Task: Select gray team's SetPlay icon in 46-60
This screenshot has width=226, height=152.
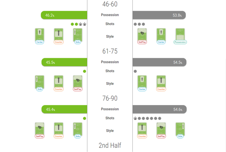Action: (142, 35)
